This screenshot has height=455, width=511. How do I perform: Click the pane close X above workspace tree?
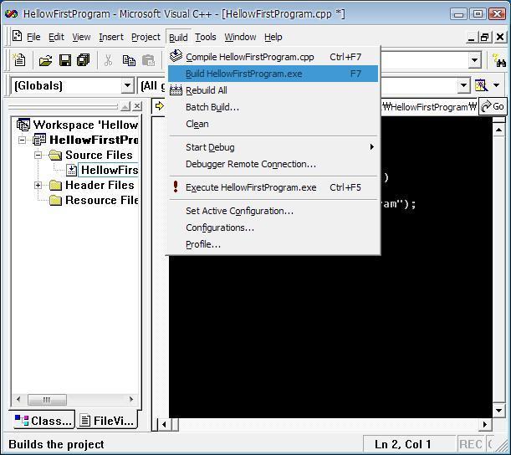(137, 106)
